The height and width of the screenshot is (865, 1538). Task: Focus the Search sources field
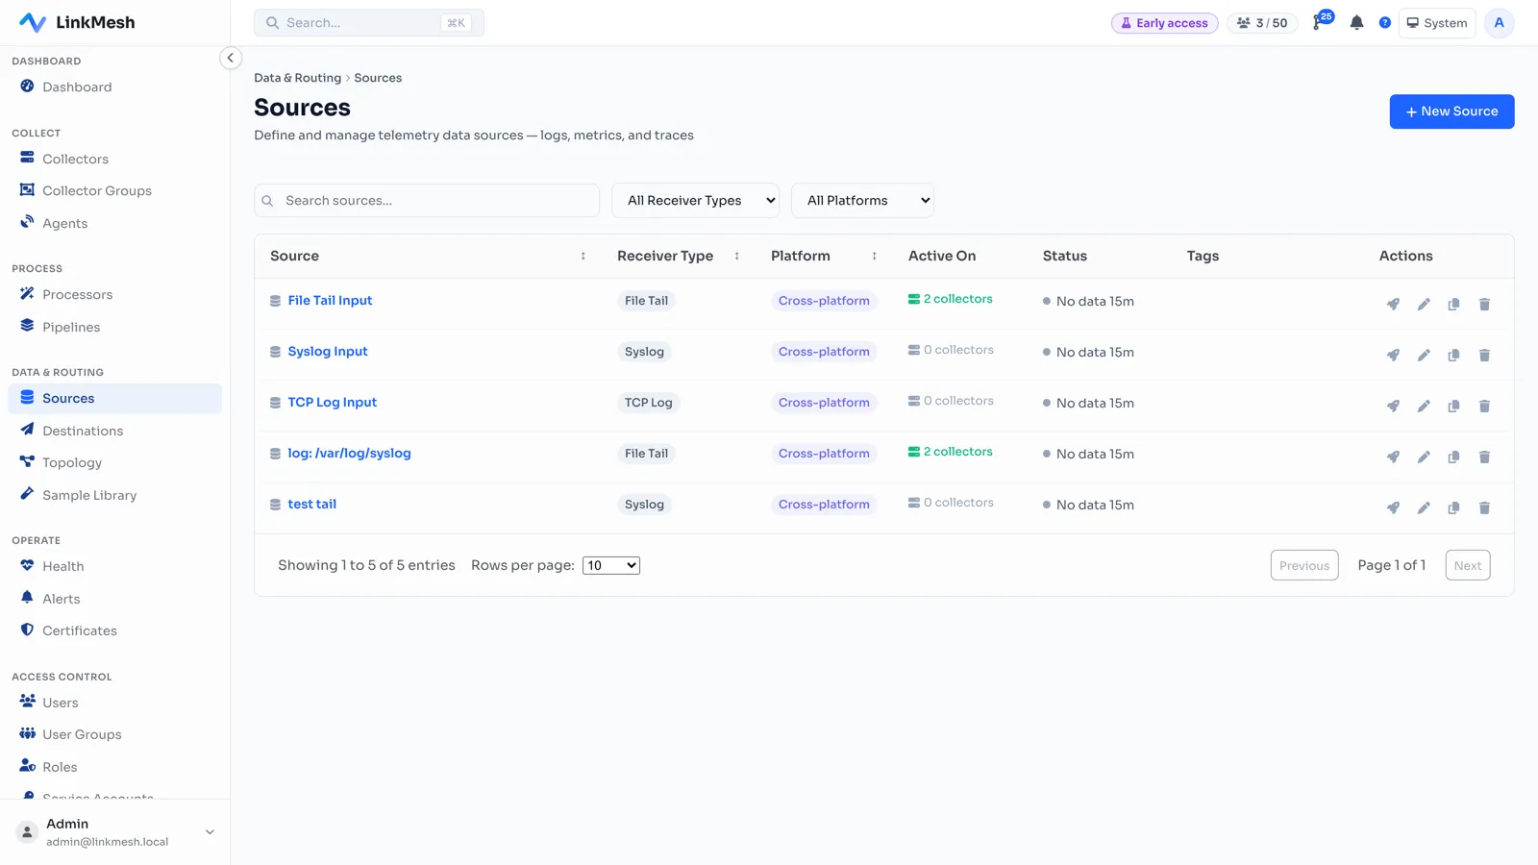point(427,201)
